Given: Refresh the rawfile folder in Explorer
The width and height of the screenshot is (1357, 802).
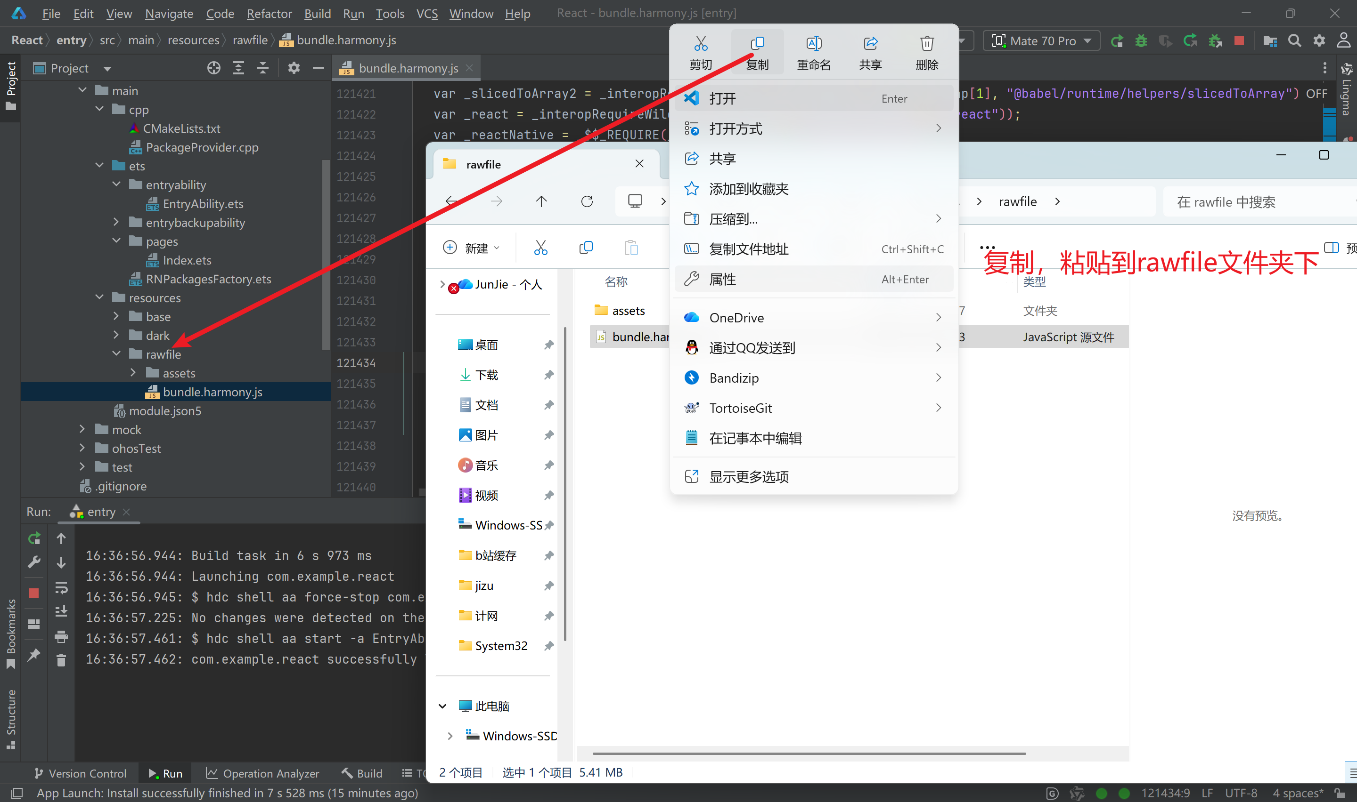Looking at the screenshot, I should [x=588, y=200].
